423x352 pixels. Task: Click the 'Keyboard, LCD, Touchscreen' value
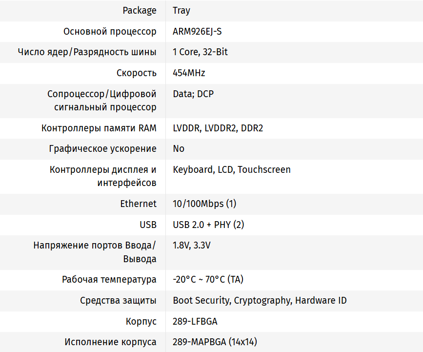(x=232, y=169)
